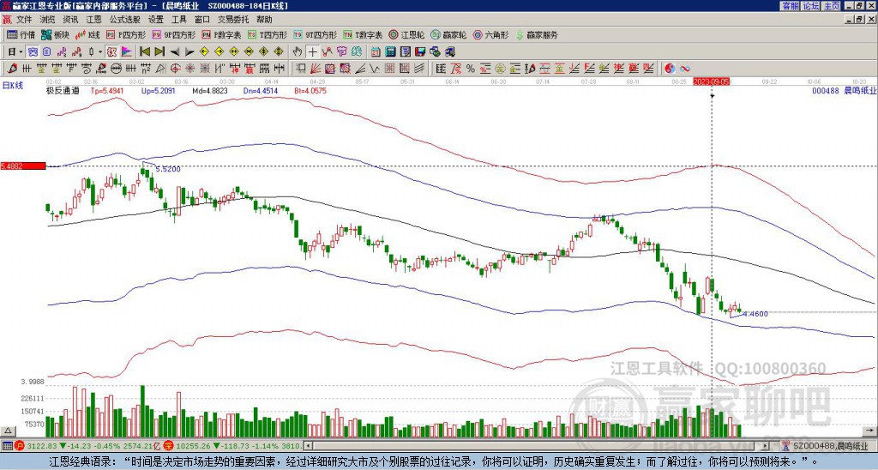This screenshot has height=470, width=878.
Task: Launch the 赢家轮 wheel tool
Action: (448, 34)
